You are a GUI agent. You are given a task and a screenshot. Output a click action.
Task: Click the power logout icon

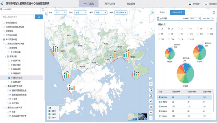(206, 4)
